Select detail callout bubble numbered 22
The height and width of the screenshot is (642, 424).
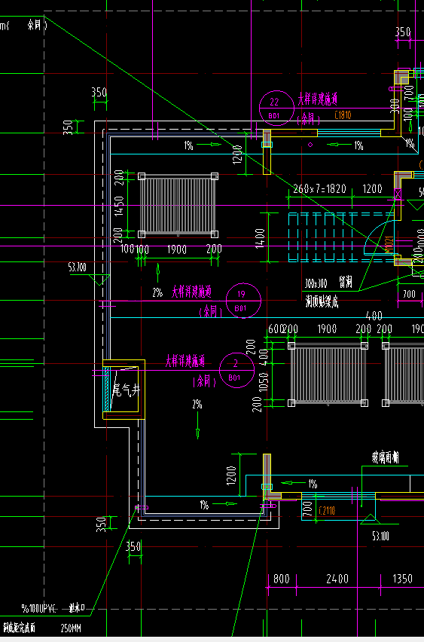pyautogui.click(x=276, y=108)
